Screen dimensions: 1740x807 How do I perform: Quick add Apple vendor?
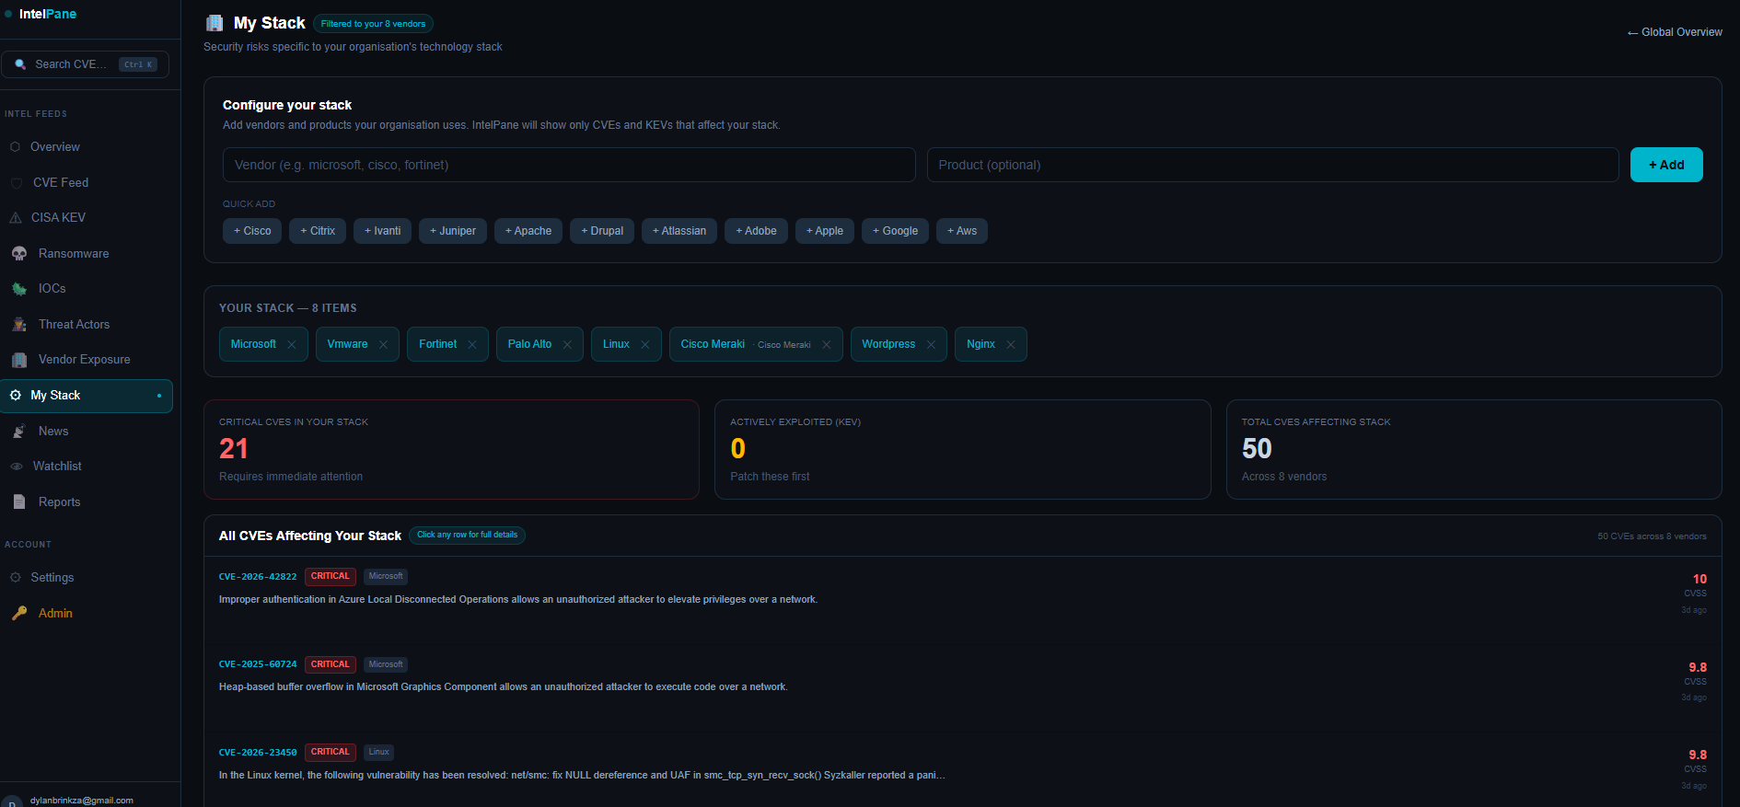click(825, 231)
